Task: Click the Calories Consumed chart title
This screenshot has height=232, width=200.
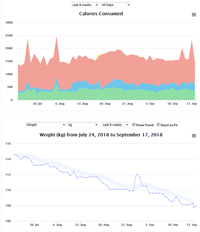Action: point(101,13)
